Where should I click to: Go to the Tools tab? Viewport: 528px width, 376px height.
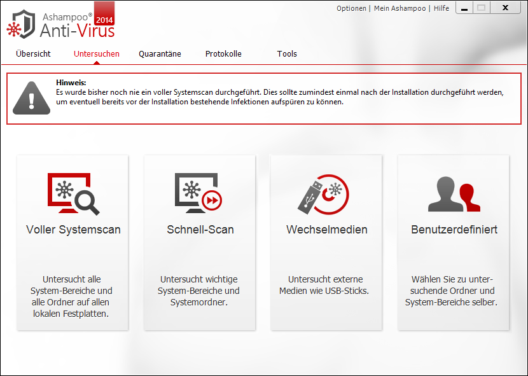(287, 54)
